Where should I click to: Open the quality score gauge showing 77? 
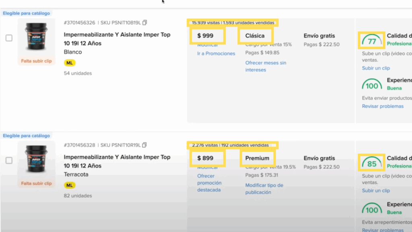(372, 41)
